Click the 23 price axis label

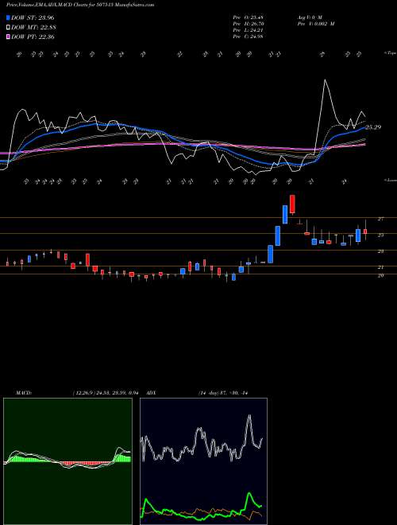point(380,251)
